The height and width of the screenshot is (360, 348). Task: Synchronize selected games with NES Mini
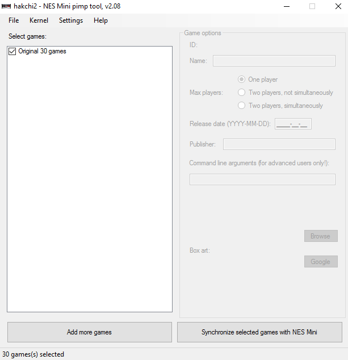click(x=259, y=332)
